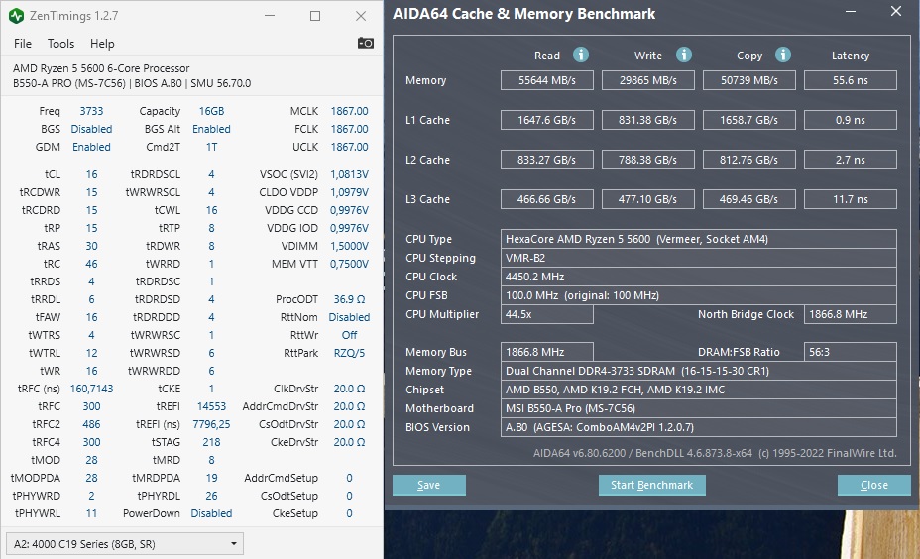Click Start Benchmark
The width and height of the screenshot is (920, 559).
click(x=651, y=485)
